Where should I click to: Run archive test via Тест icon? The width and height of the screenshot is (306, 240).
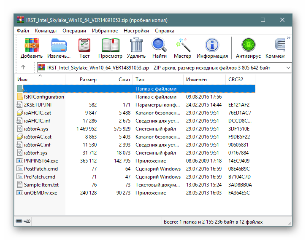(x=84, y=45)
